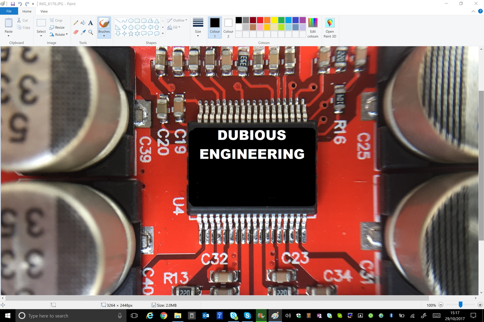Switch to the View tab

(x=44, y=11)
